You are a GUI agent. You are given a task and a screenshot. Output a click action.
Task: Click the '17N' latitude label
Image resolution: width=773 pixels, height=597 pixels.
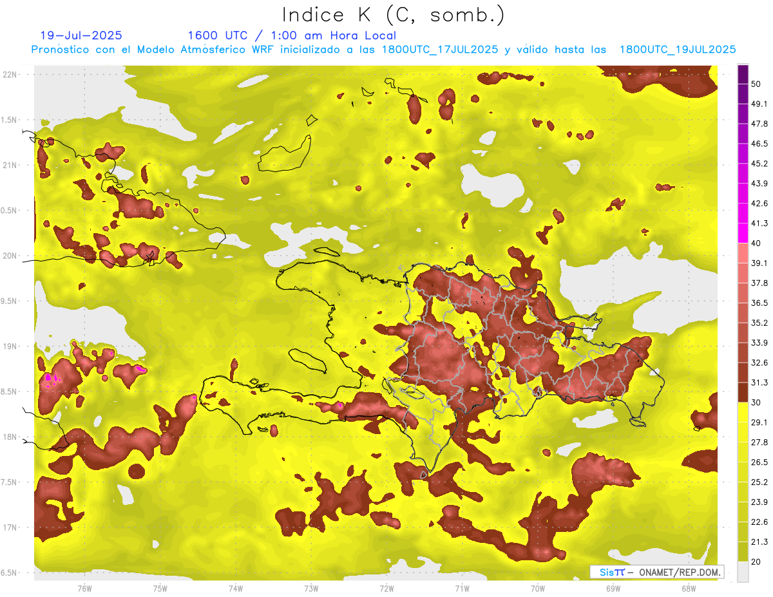11,527
